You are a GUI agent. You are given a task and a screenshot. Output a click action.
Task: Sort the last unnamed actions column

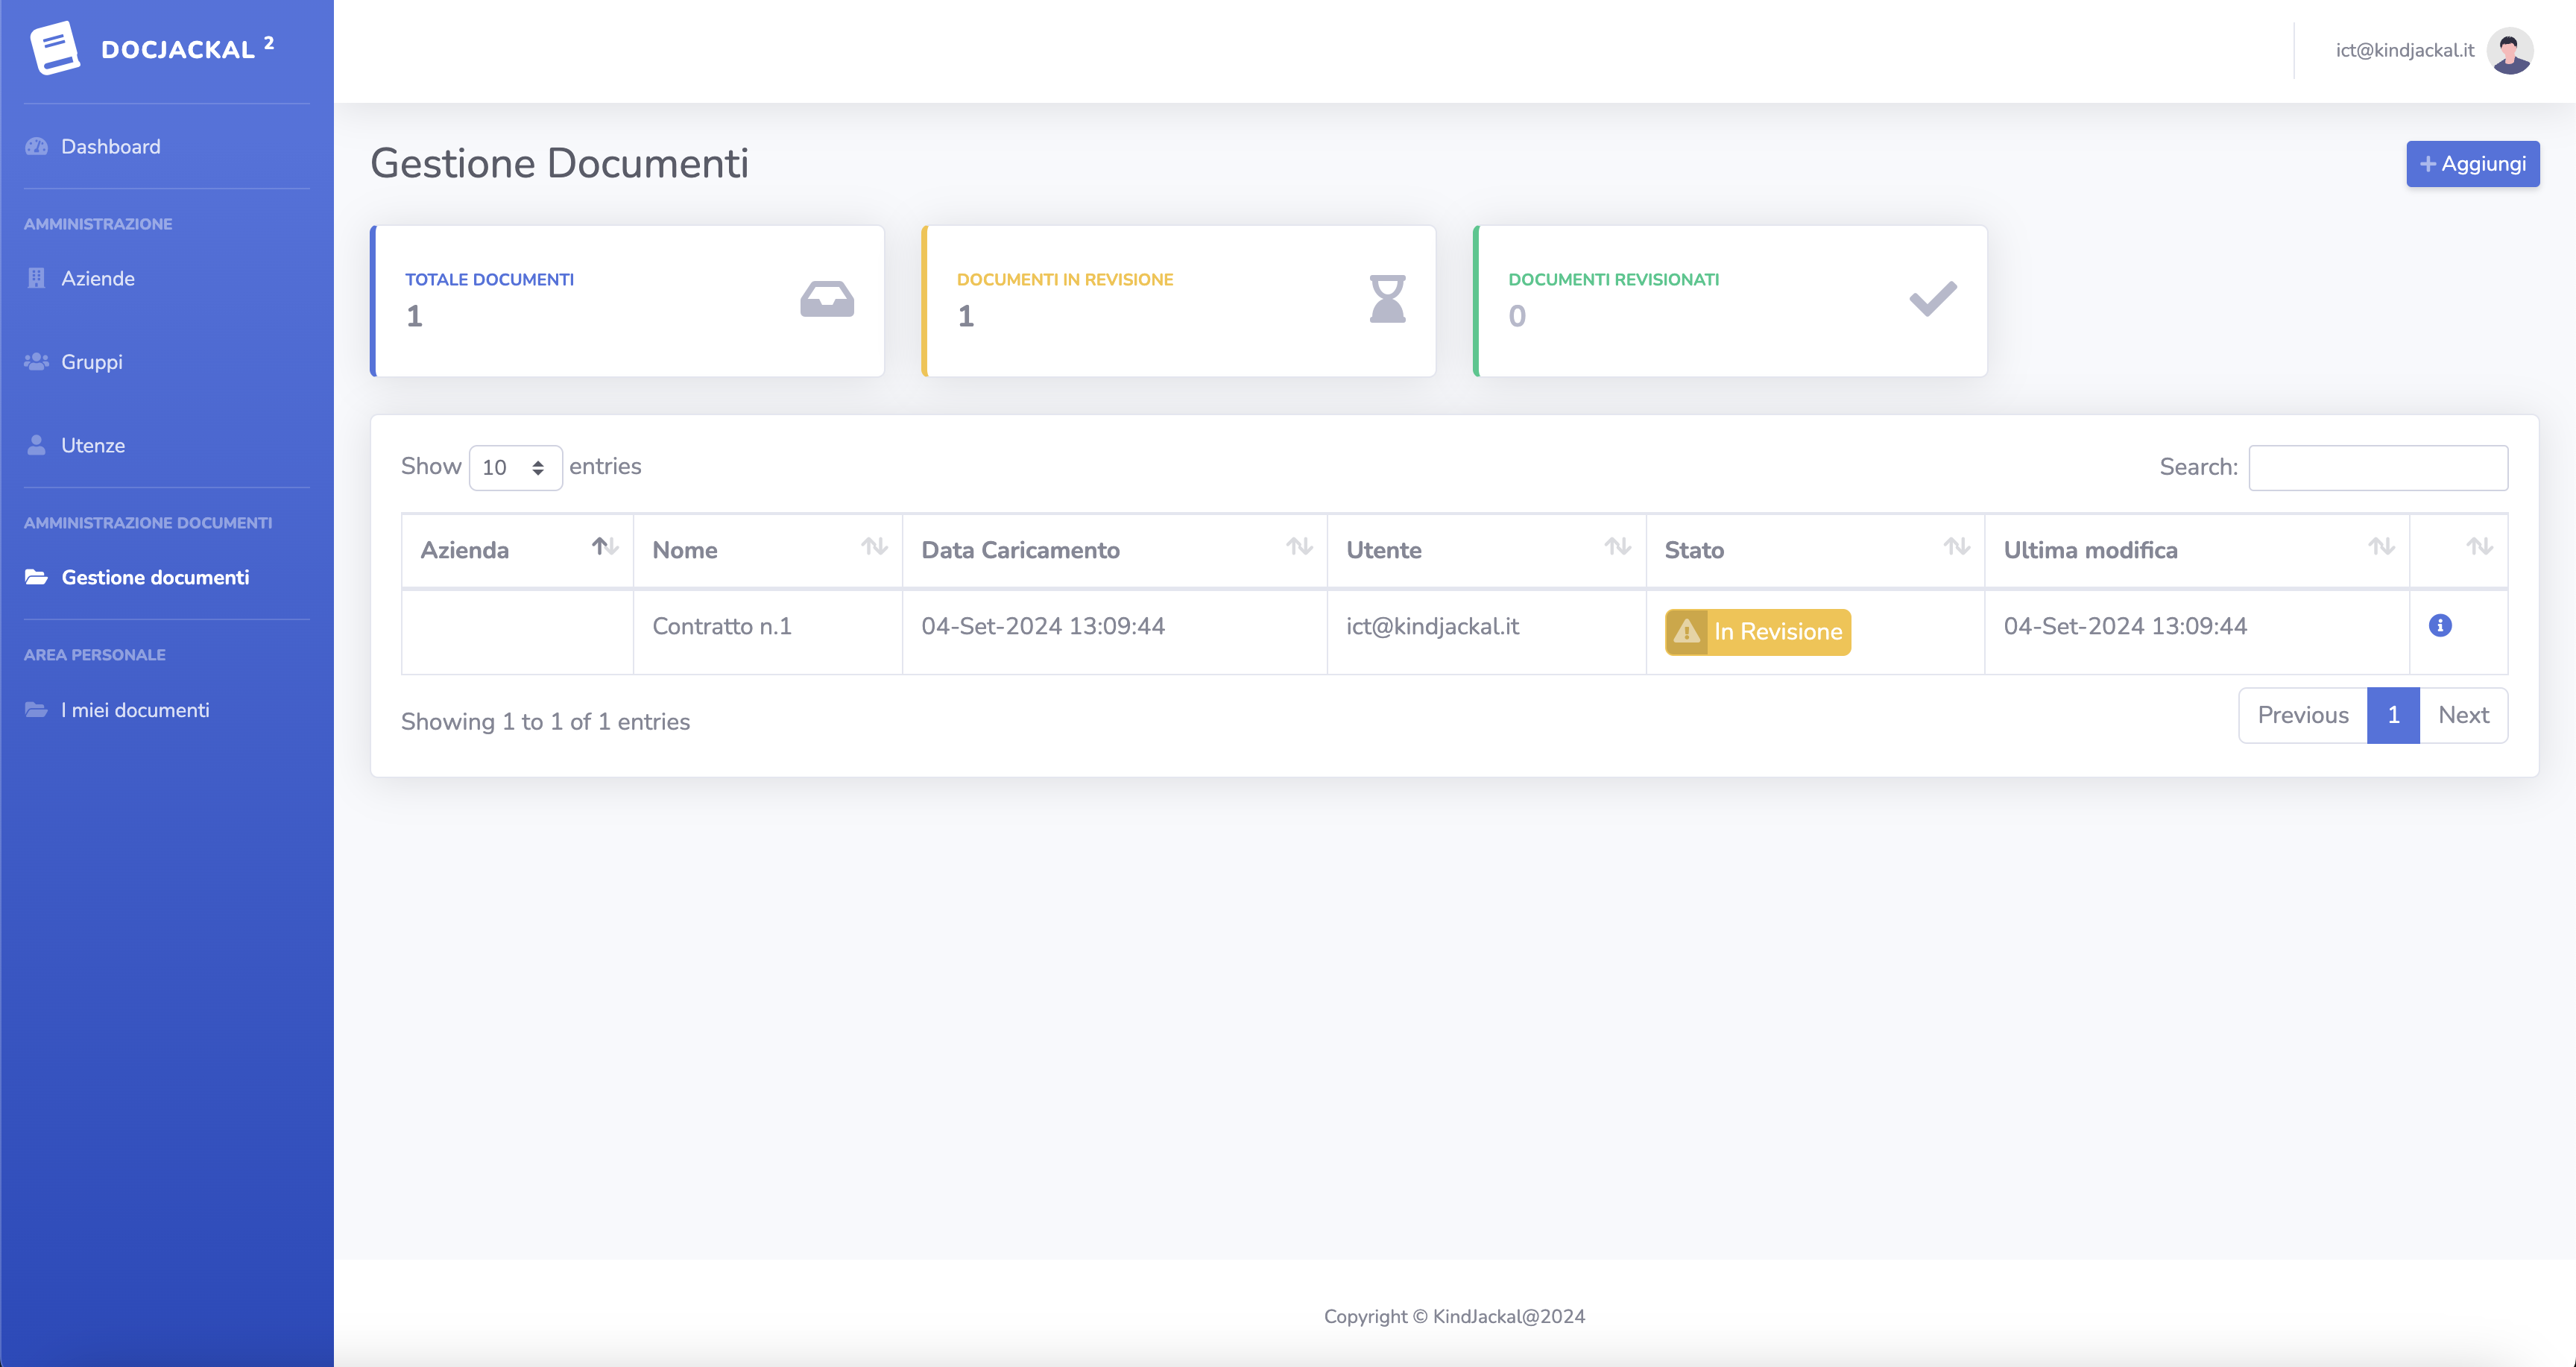point(2479,546)
